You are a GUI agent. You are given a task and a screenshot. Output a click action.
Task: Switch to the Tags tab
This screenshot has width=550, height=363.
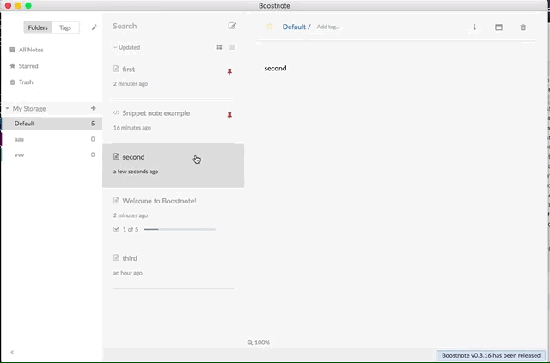65,27
